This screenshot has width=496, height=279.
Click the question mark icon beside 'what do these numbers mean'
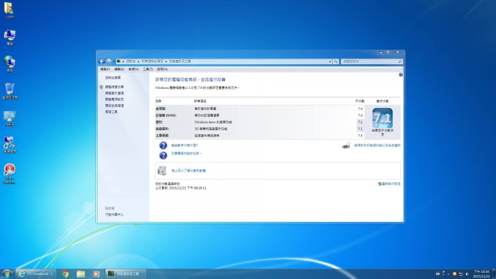[163, 145]
